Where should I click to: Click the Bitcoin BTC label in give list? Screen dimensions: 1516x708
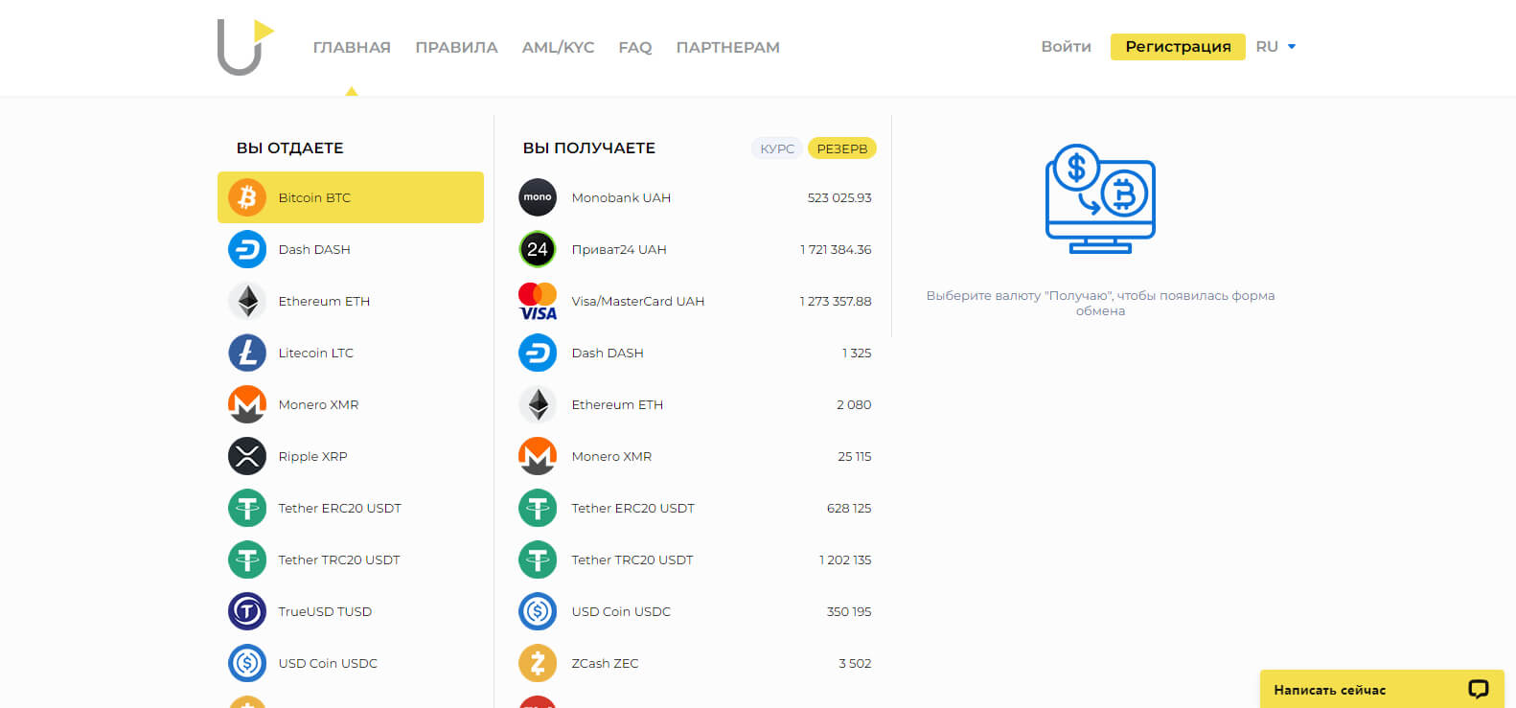point(314,197)
